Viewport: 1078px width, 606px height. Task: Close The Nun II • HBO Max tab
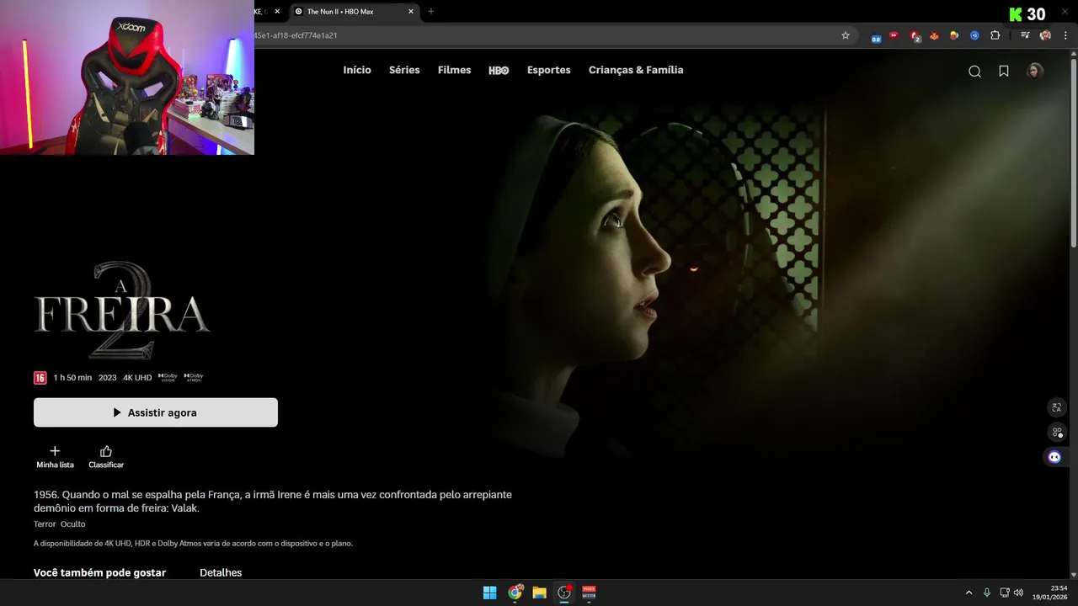(411, 12)
